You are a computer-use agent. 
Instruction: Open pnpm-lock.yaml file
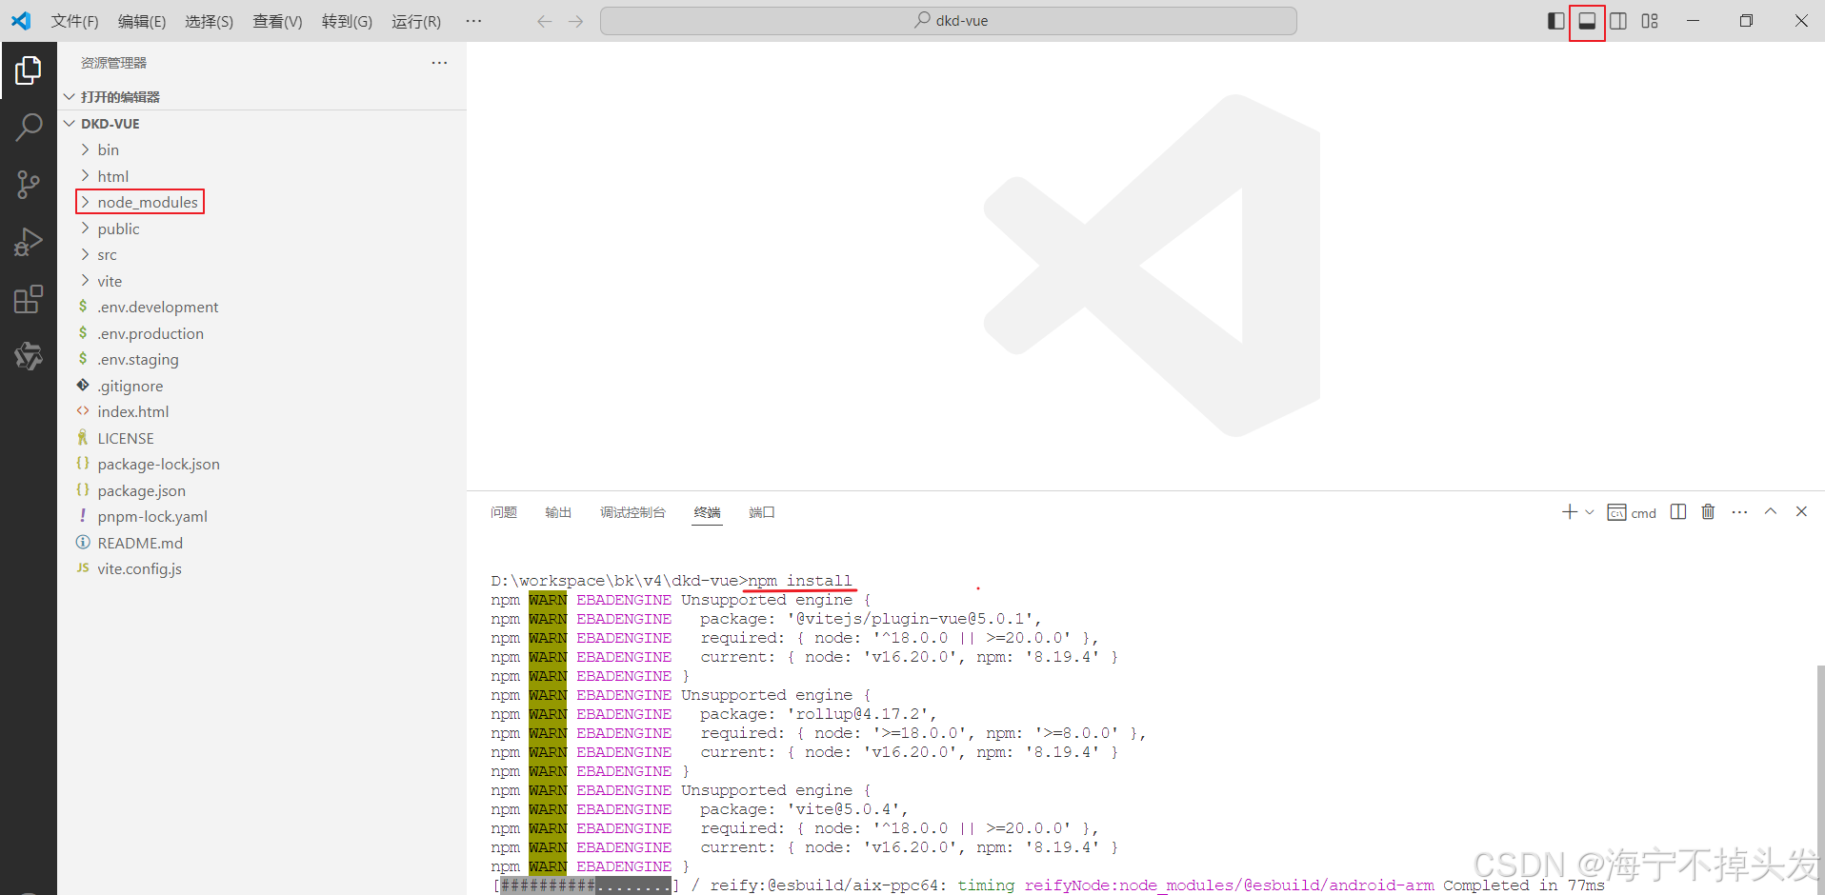(262, 516)
